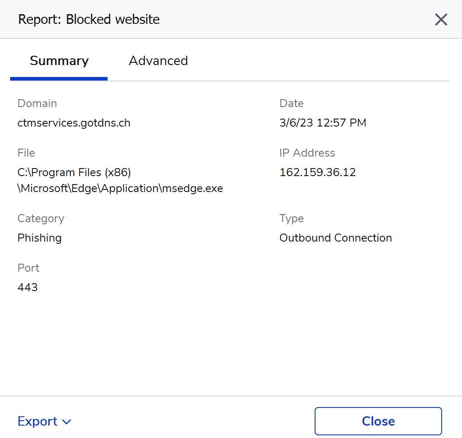Click the Domain field label
This screenshot has width=462, height=438.
(37, 103)
